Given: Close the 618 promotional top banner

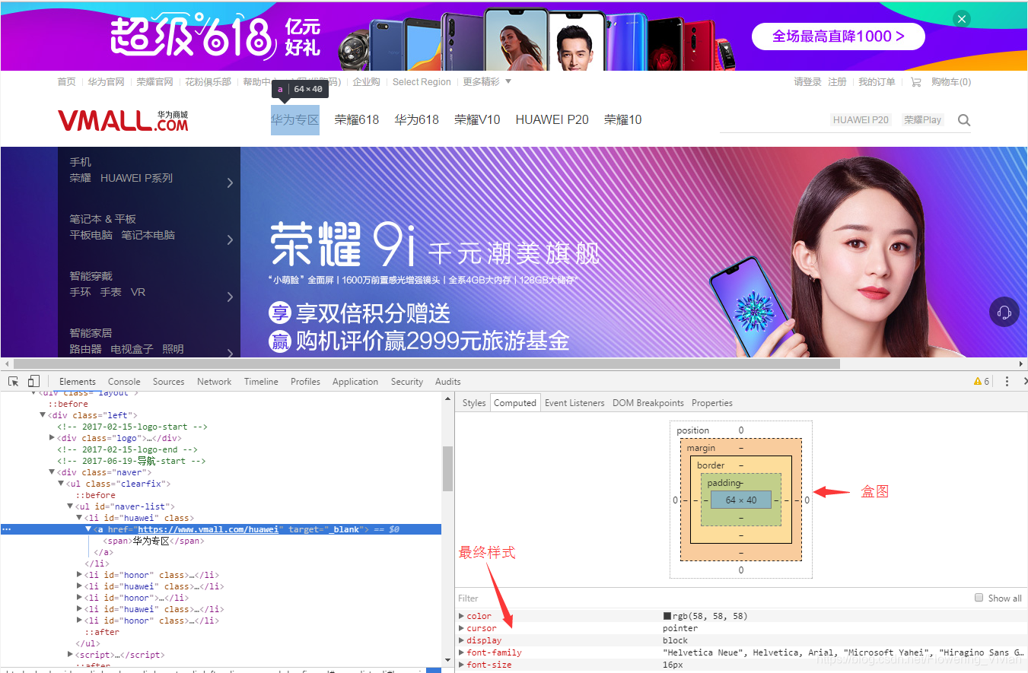Looking at the screenshot, I should pos(962,19).
